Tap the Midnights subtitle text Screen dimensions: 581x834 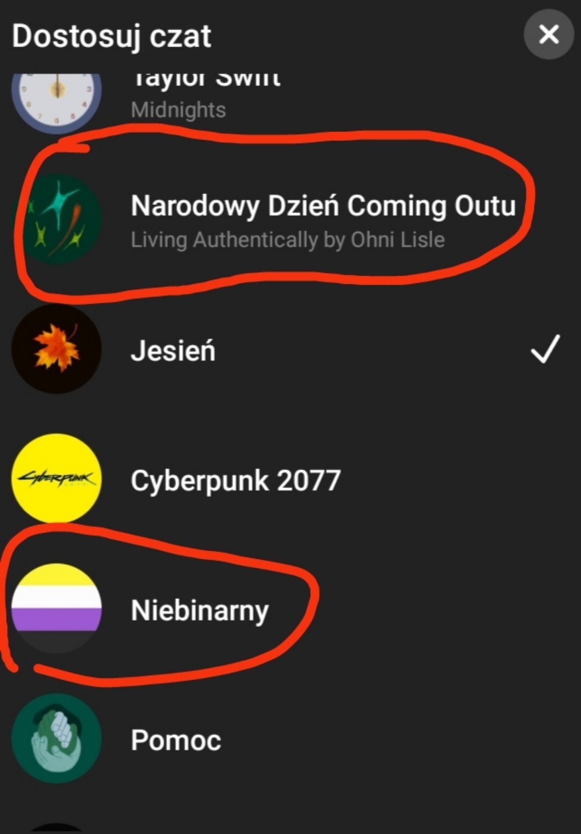pyautogui.click(x=178, y=110)
